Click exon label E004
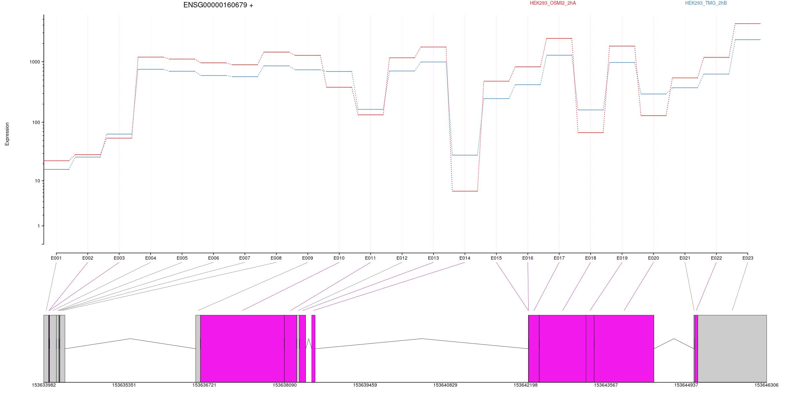 pyautogui.click(x=151, y=258)
